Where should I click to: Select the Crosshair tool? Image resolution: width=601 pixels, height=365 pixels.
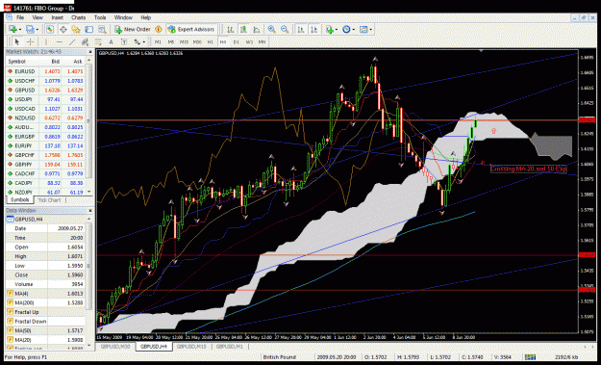pos(30,41)
